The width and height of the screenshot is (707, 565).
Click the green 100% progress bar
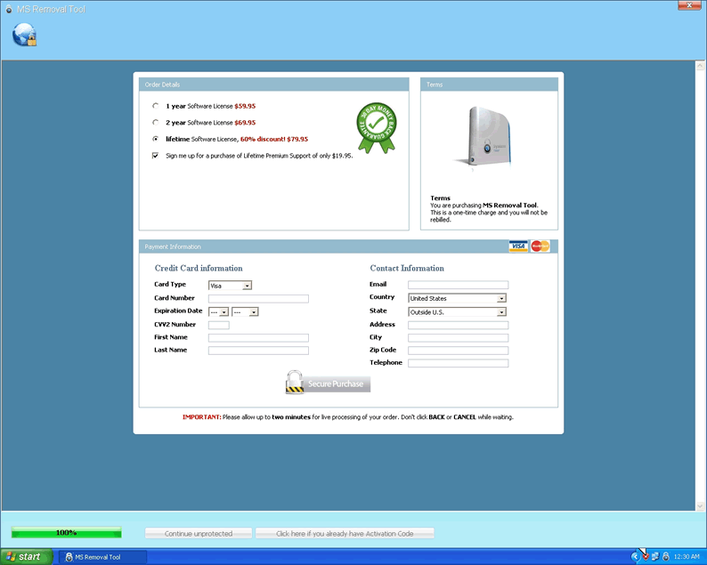tap(66, 533)
